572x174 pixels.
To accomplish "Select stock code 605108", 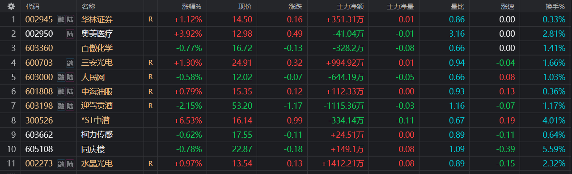I will (39, 149).
